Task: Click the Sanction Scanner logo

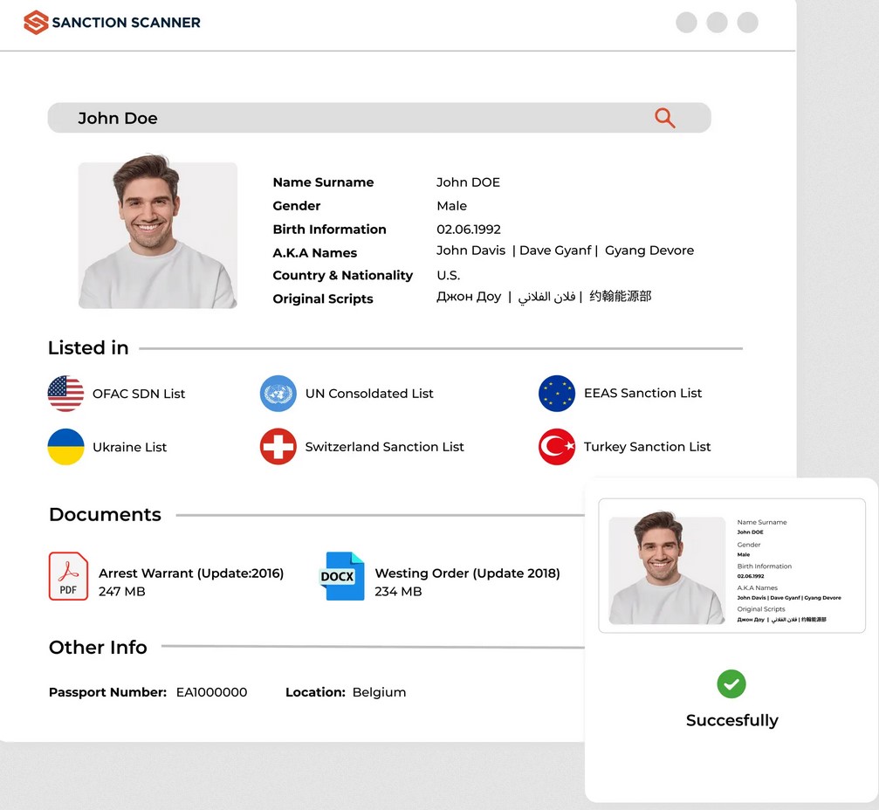Action: pos(112,22)
